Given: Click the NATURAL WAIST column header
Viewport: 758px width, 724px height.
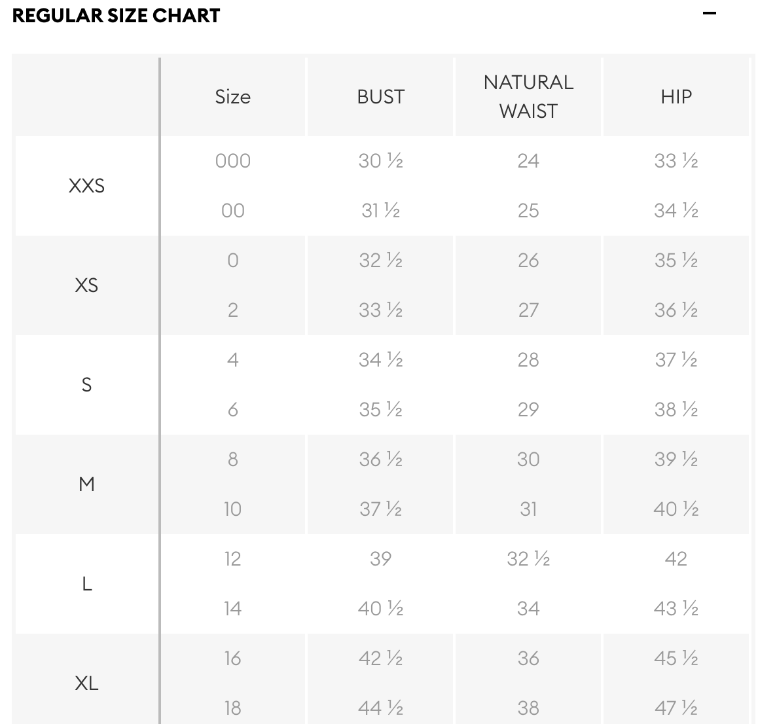Looking at the screenshot, I should pyautogui.click(x=528, y=97).
